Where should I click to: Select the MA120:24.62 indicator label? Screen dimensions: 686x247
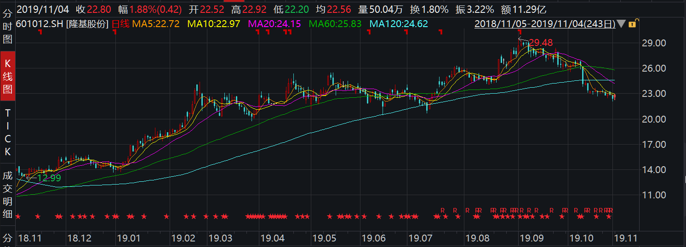click(399, 24)
